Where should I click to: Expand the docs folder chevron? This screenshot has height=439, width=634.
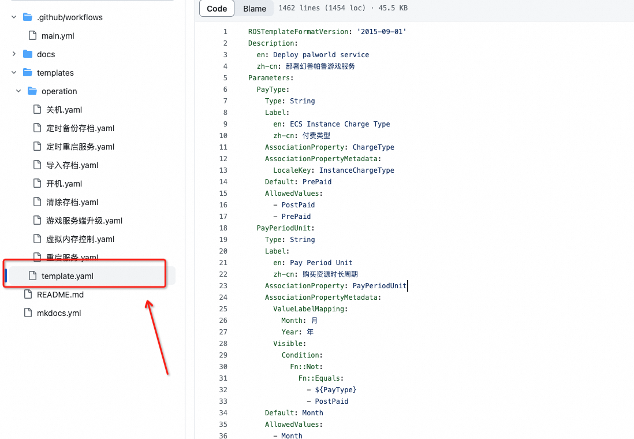(x=14, y=54)
